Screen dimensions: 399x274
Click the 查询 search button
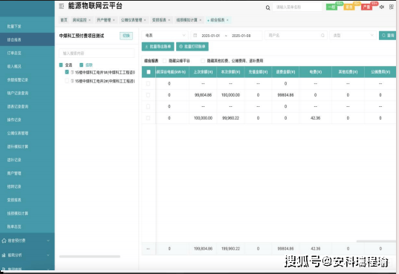[388, 36]
